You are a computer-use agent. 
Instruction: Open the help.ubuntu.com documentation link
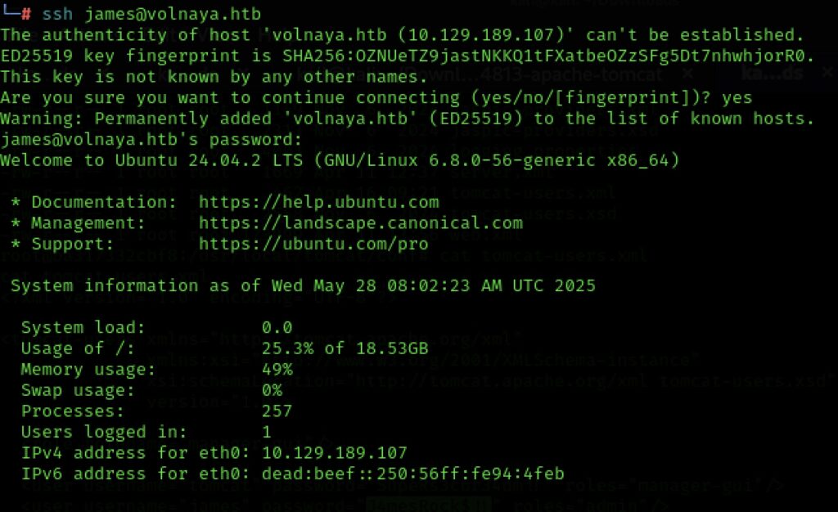point(318,202)
